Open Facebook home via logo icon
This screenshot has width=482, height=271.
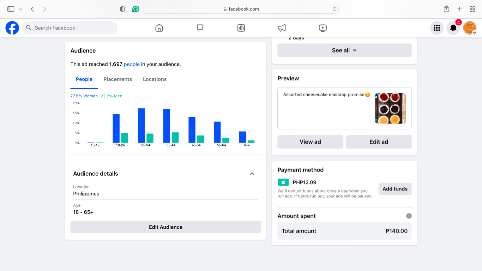[12, 28]
